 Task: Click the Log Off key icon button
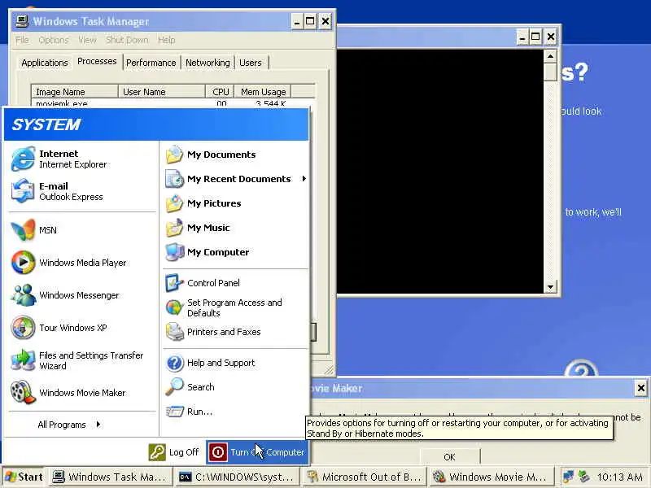[x=157, y=452]
